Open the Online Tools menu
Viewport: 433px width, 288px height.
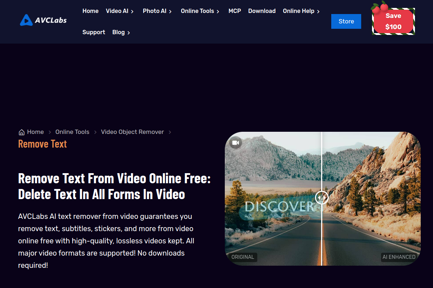[197, 11]
